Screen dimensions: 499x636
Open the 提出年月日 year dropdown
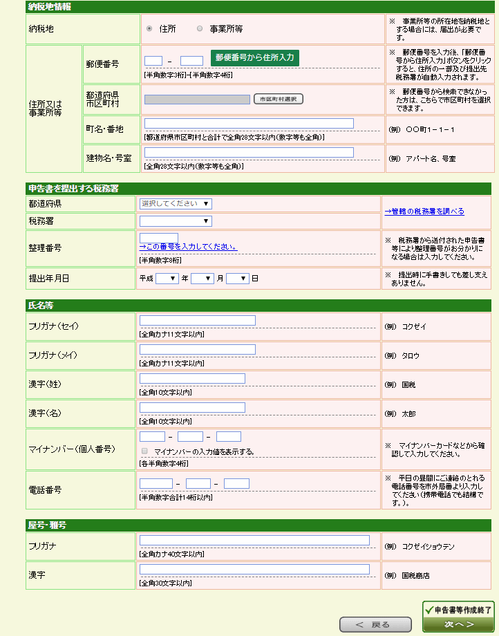click(167, 279)
